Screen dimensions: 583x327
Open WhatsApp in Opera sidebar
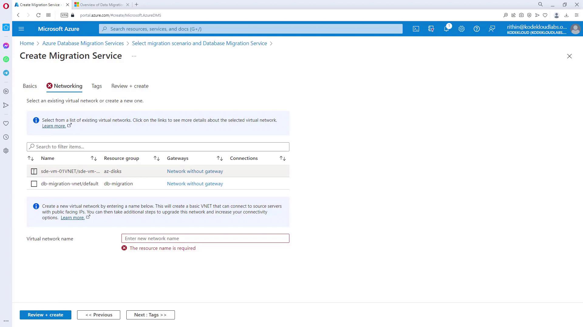(x=6, y=59)
